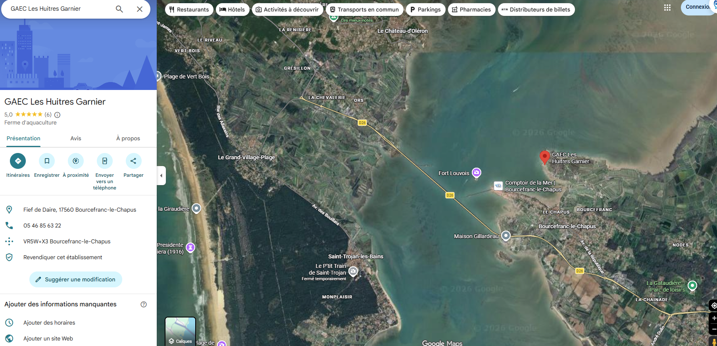Save place with Enregistrer icon
717x346 pixels.
pos(47,161)
